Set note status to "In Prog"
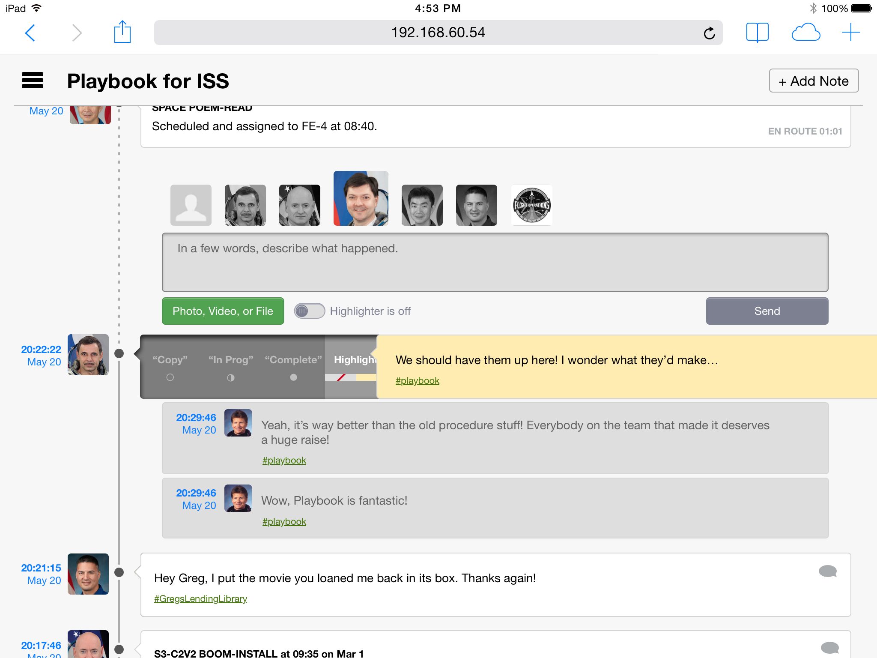Image resolution: width=877 pixels, height=658 pixels. (x=231, y=368)
